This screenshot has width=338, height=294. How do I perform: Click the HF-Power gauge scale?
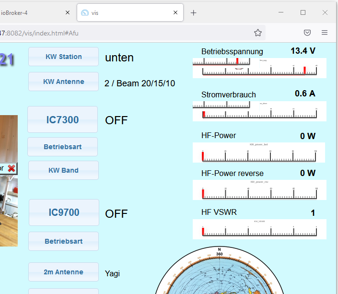259,153
